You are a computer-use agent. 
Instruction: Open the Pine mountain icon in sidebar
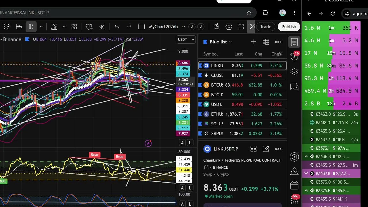(x=294, y=171)
